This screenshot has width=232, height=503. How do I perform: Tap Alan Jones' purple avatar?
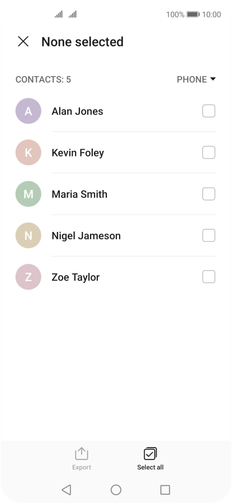coord(29,111)
